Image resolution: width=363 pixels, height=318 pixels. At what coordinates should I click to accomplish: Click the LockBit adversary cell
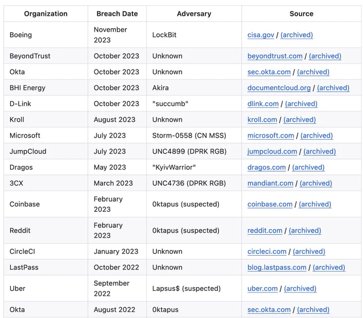click(194, 35)
